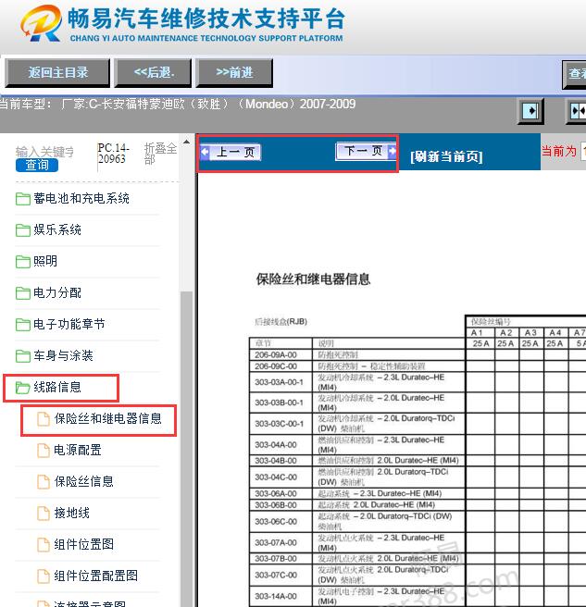Click folder icon beside 电子功能章节
This screenshot has width=586, height=607.
23,325
